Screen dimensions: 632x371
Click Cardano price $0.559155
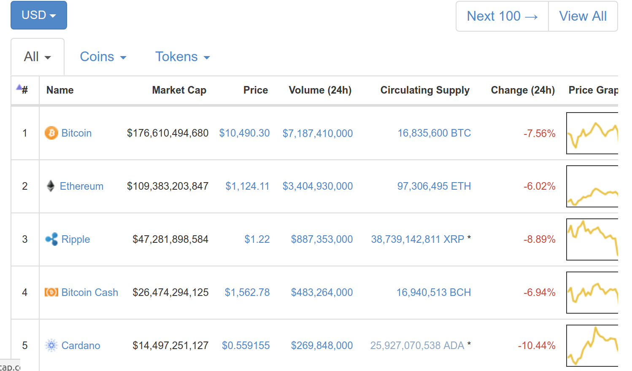click(x=246, y=346)
